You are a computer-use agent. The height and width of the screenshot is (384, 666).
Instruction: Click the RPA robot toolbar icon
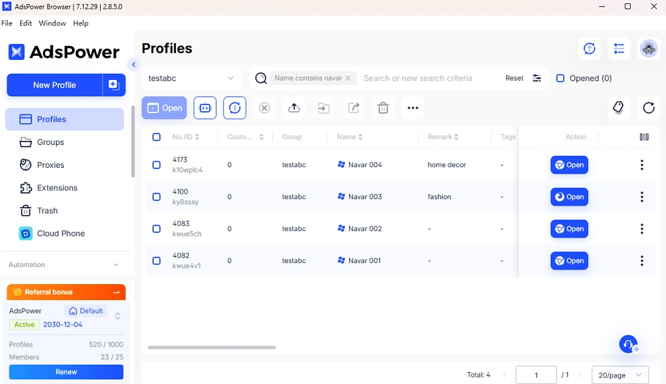(205, 108)
